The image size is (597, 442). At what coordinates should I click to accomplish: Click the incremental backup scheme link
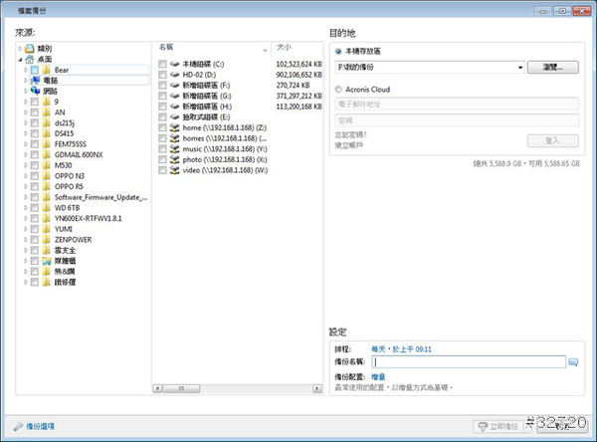[x=378, y=377]
